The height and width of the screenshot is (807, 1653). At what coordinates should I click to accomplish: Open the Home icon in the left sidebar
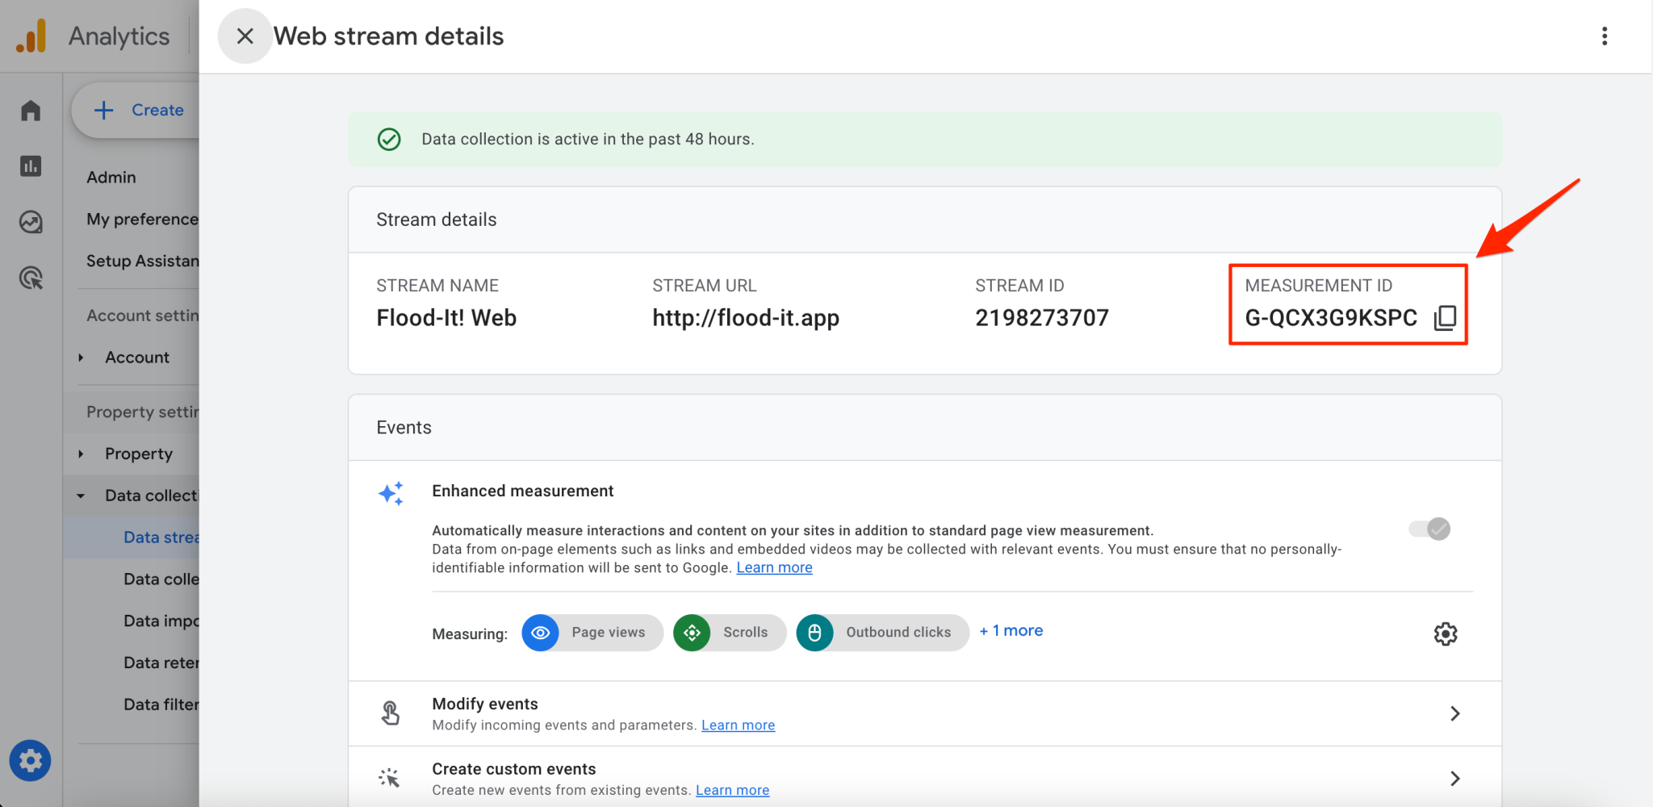(30, 110)
